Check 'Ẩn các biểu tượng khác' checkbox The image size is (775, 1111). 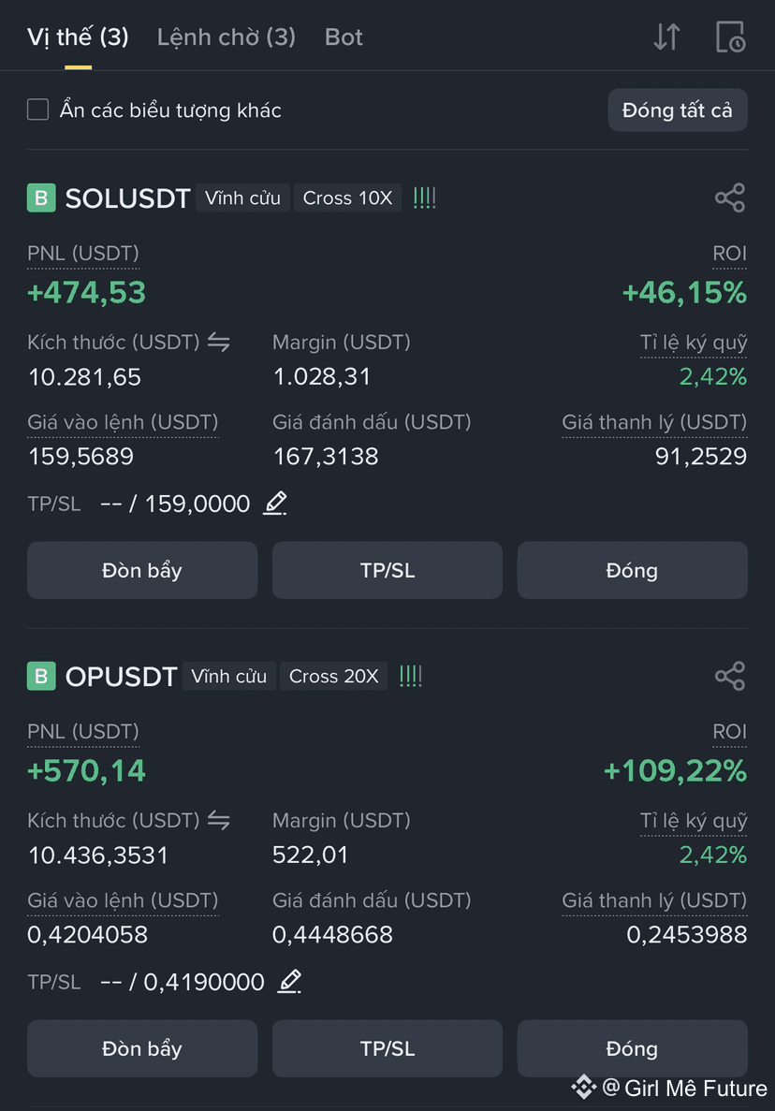point(37,110)
